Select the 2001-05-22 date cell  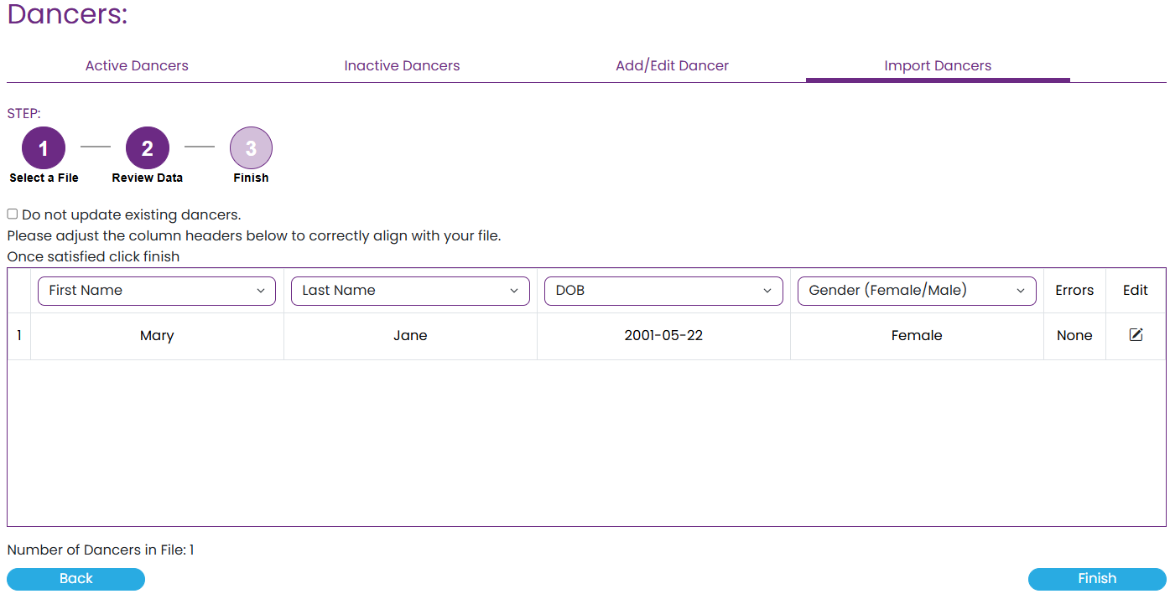[663, 336]
